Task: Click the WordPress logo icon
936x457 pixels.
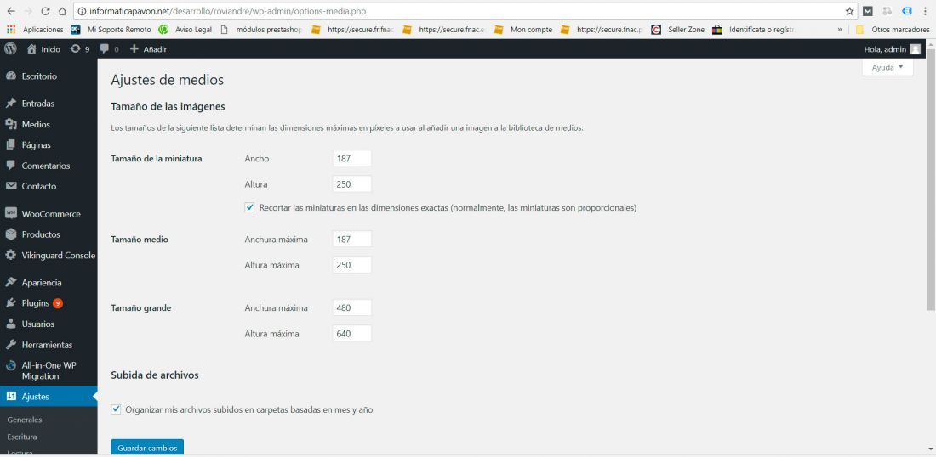Action: click(10, 49)
